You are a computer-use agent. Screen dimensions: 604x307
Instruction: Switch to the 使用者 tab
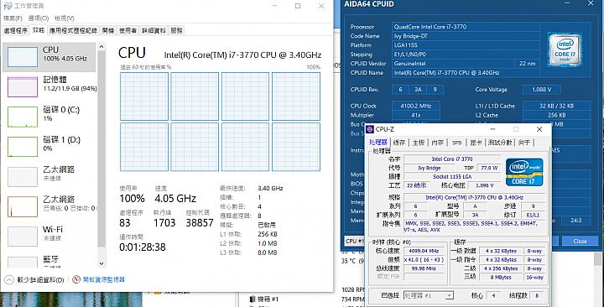(x=128, y=30)
